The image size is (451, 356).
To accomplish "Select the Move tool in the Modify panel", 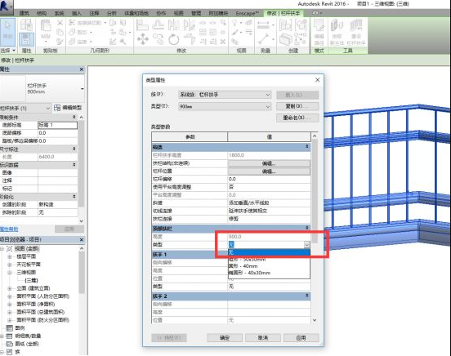I will tap(143, 39).
